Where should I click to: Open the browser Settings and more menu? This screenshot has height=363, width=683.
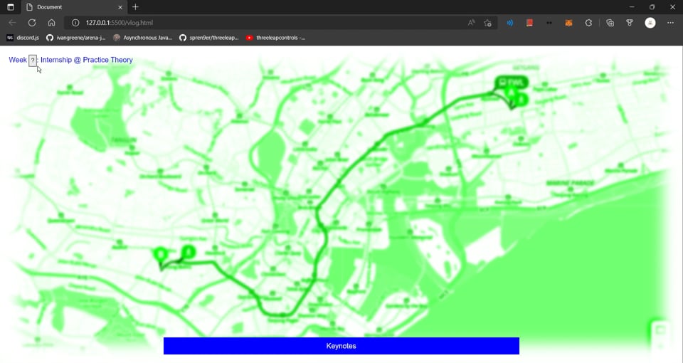click(x=670, y=23)
